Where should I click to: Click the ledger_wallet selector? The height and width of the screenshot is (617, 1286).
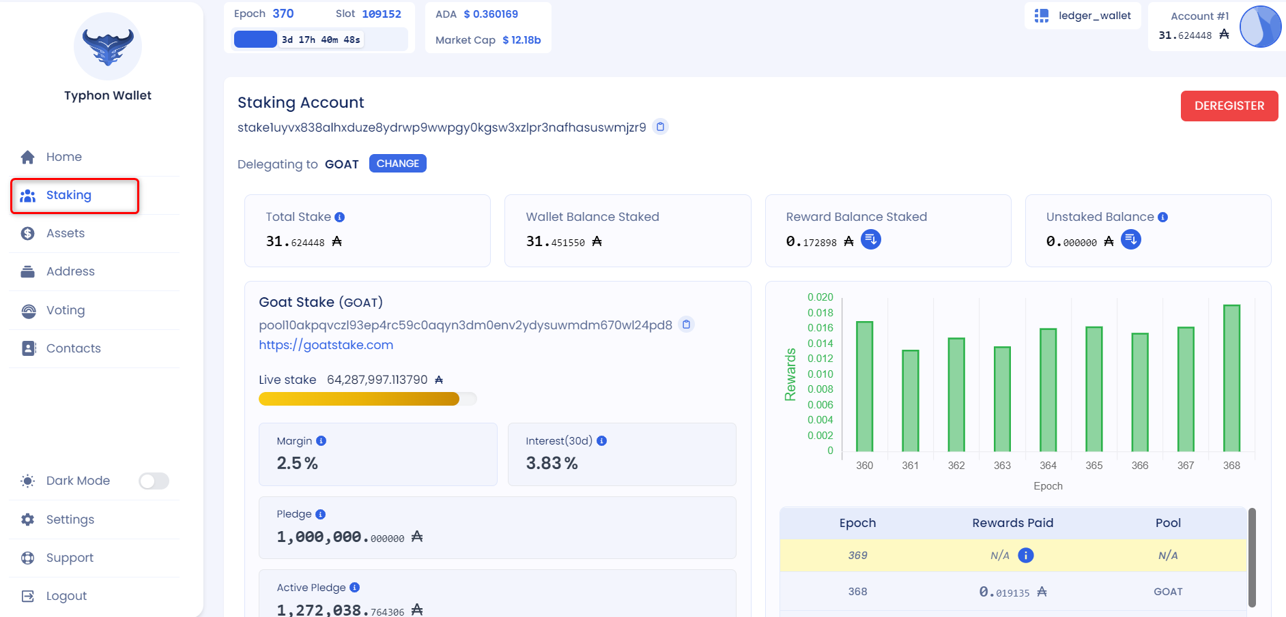click(x=1082, y=16)
